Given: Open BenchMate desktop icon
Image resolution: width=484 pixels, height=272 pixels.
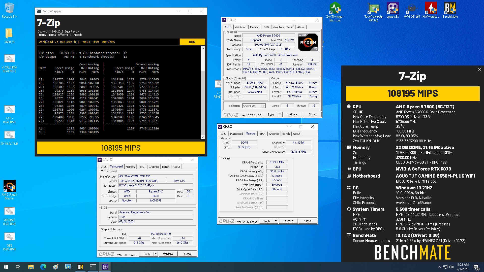Looking at the screenshot, I should click(x=450, y=11).
